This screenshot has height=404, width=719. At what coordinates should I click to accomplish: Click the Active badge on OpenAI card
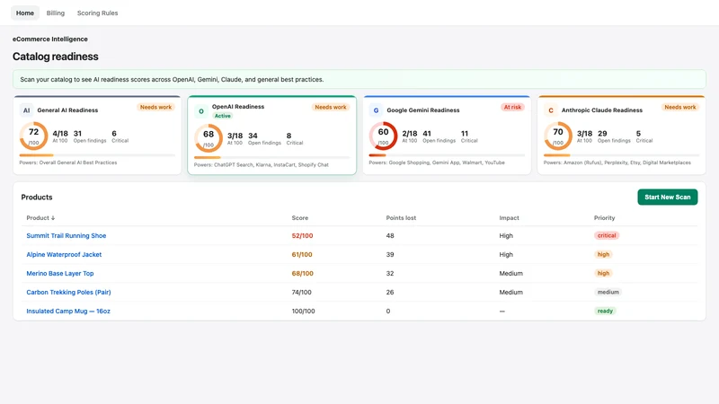222,116
